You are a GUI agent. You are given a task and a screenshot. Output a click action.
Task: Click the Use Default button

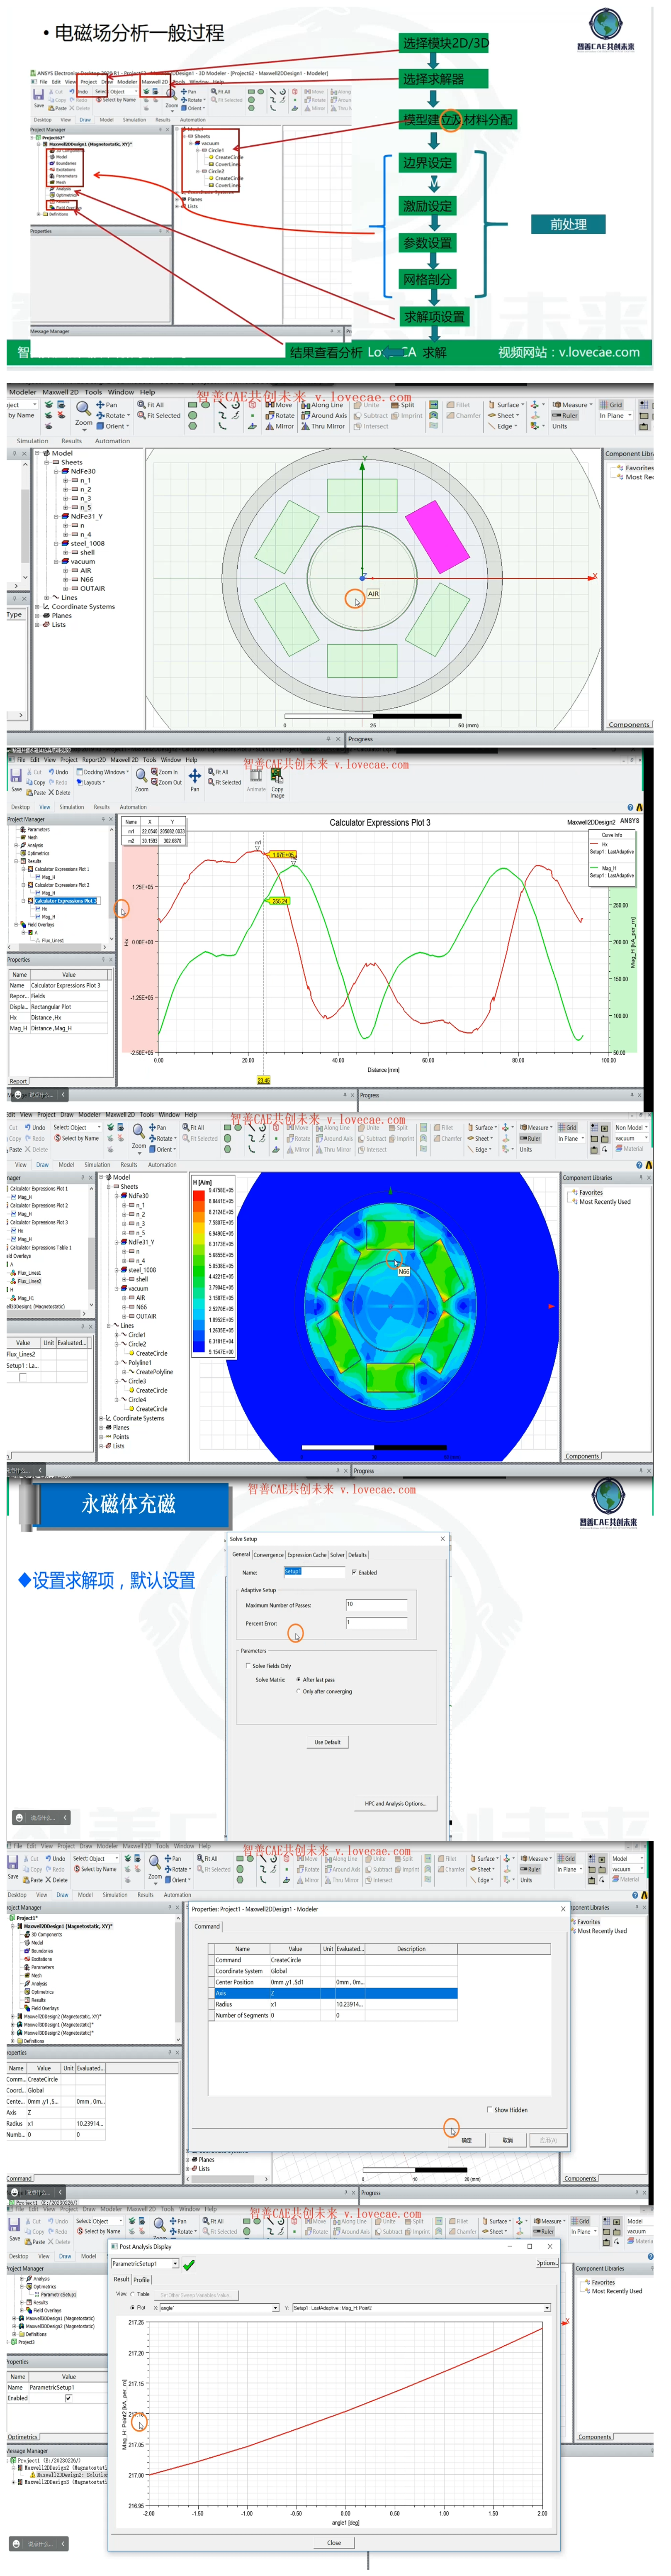point(328,1742)
